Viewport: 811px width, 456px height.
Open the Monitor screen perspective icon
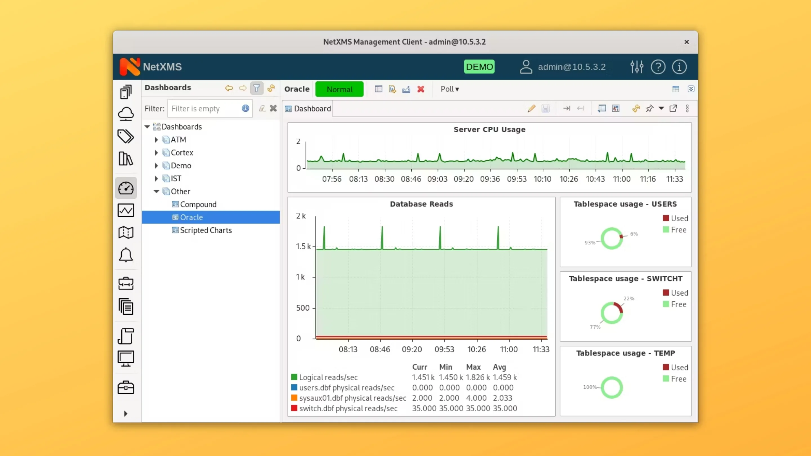(x=126, y=358)
